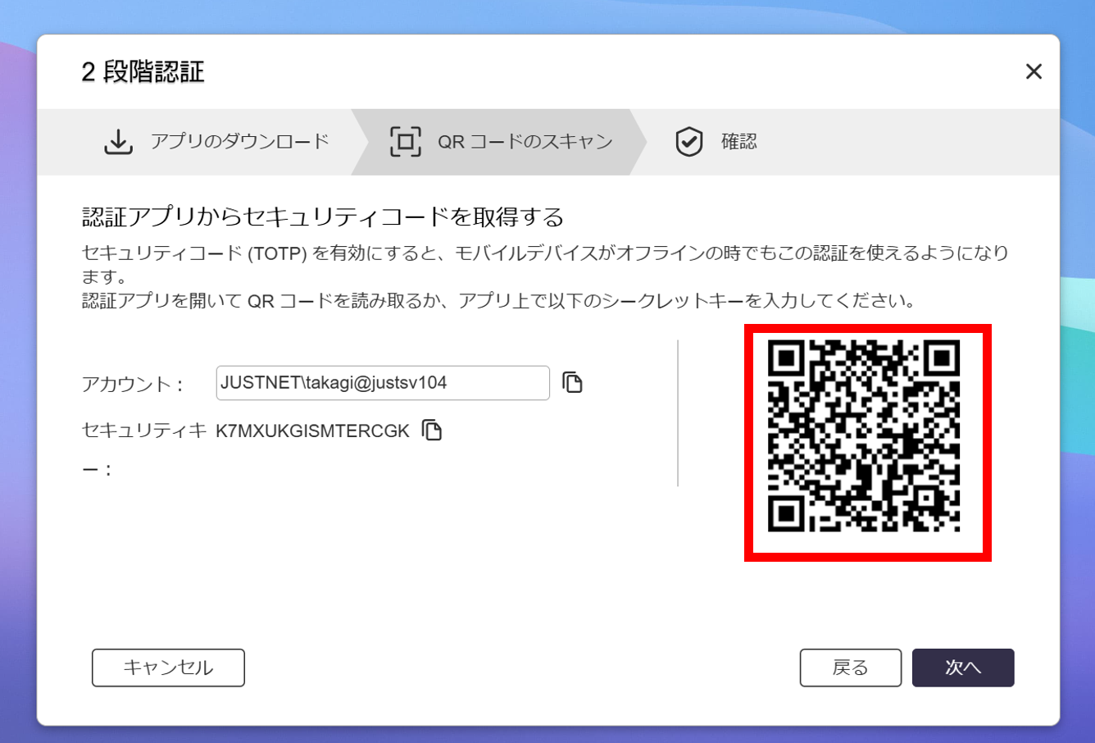
Task: Click the アカウント： label
Action: tap(134, 384)
